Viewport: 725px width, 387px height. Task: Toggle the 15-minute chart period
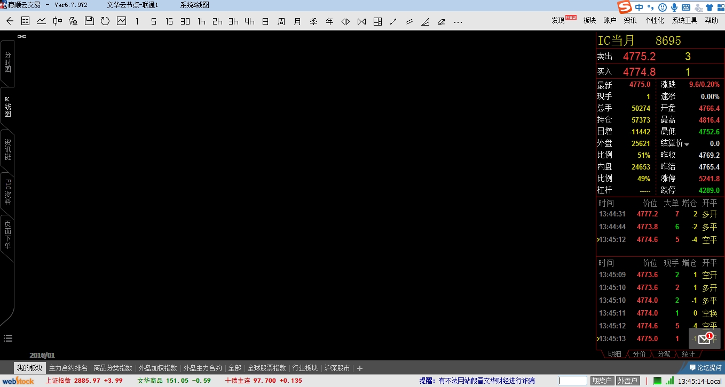tap(169, 21)
